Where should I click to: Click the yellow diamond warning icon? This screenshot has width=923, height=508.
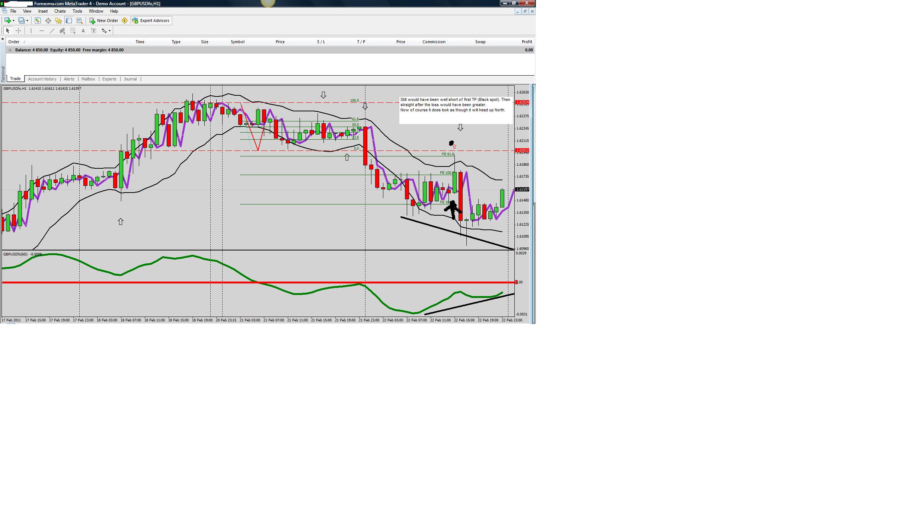[125, 20]
